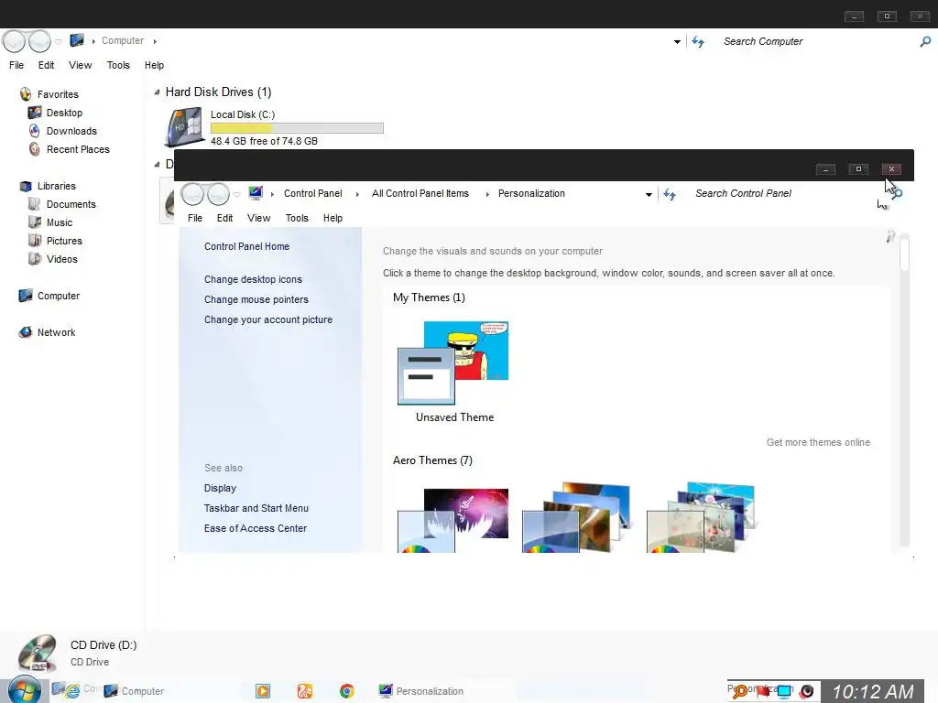This screenshot has width=938, height=703.
Task: Open Change desktop icons link
Action: (x=253, y=279)
